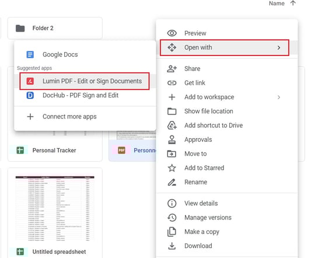Select Get link menu entry
The image size is (318, 258).
(x=227, y=83)
